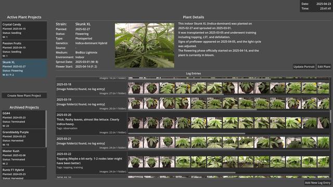Click the Environment value Indoor

pyautogui.click(x=80, y=57)
